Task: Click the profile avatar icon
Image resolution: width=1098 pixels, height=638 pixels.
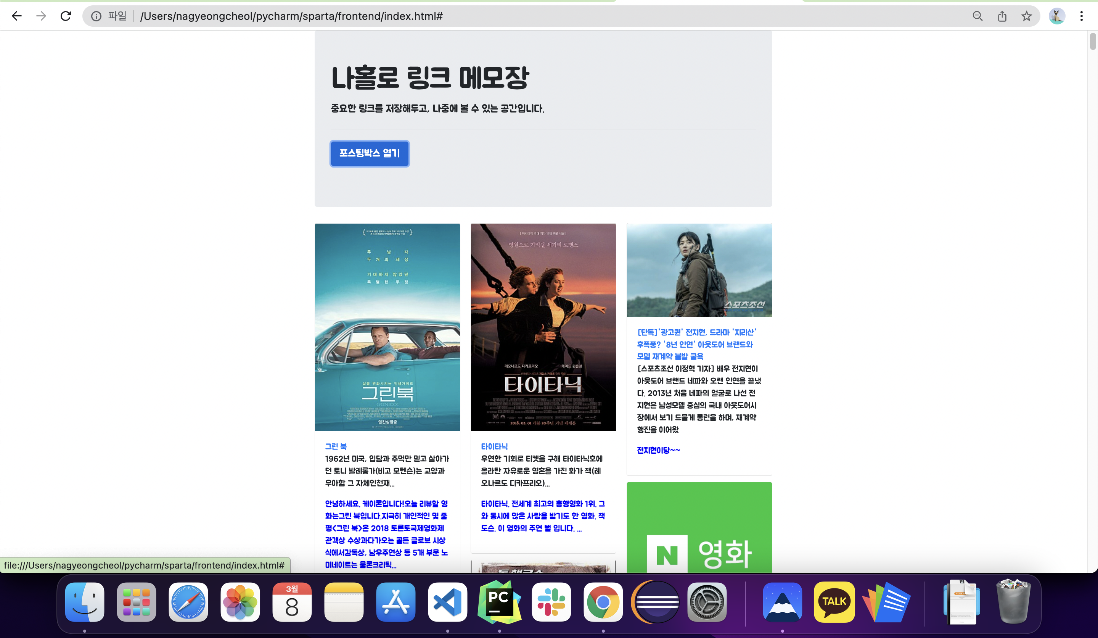Action: coord(1056,16)
